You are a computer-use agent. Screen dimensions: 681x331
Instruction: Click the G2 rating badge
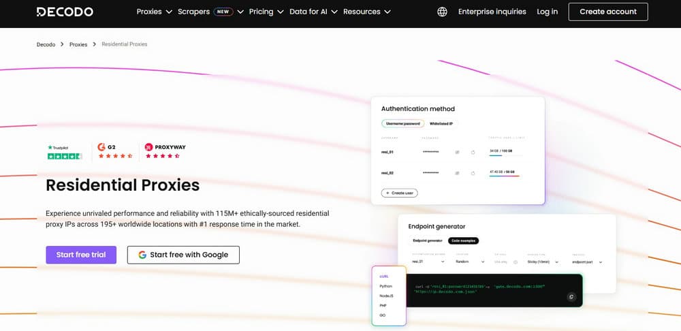pyautogui.click(x=115, y=151)
